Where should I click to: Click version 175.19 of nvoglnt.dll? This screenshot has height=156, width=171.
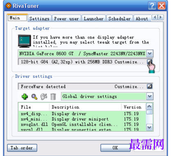131,124
